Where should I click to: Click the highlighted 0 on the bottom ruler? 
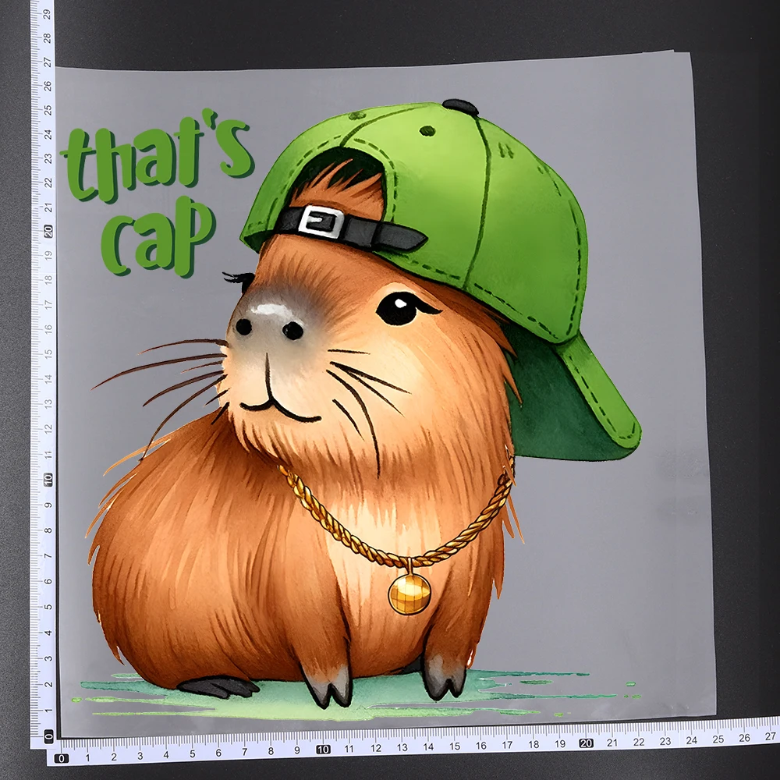[61, 758]
